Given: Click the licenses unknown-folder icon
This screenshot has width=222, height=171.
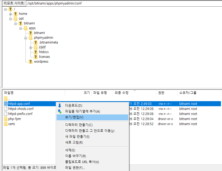Looking at the screenshot, I should pos(36,57).
